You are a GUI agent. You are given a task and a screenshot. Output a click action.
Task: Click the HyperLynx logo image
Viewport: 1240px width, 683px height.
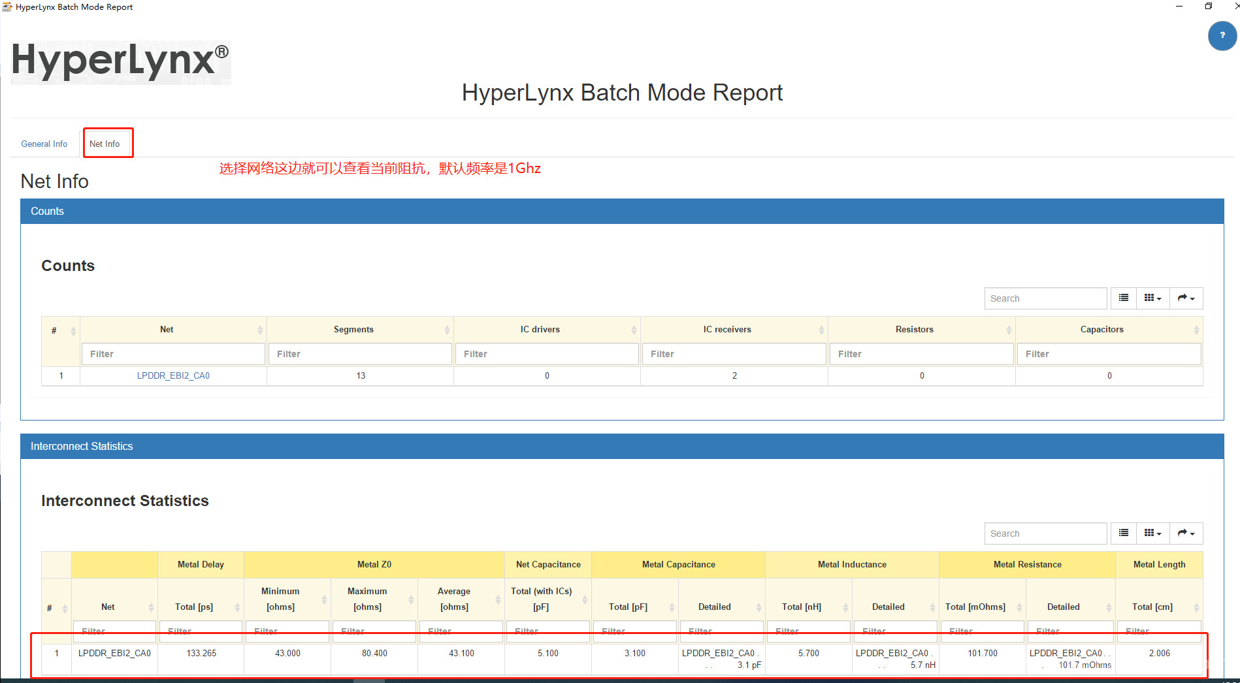click(121, 61)
